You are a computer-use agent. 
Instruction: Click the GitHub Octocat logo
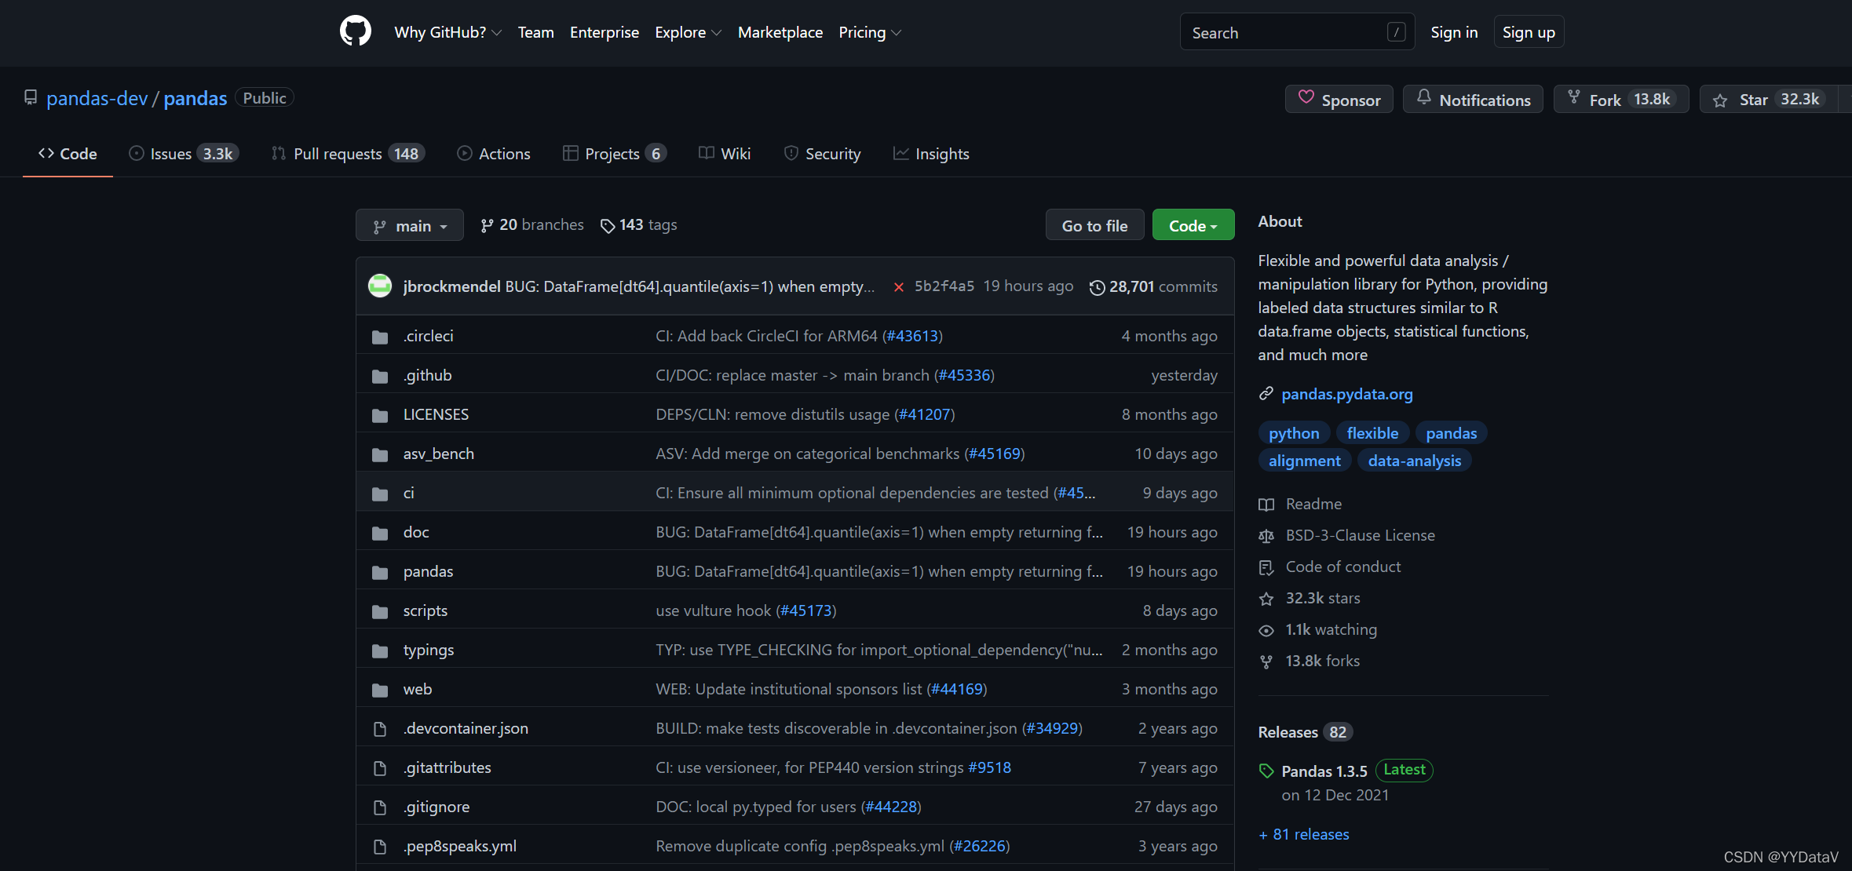[x=355, y=31]
